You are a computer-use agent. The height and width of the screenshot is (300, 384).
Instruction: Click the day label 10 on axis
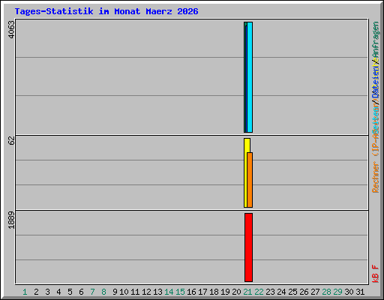pyautogui.click(x=124, y=292)
